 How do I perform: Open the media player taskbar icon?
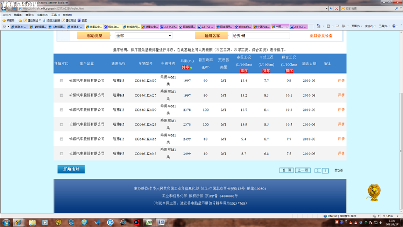tap(45, 222)
